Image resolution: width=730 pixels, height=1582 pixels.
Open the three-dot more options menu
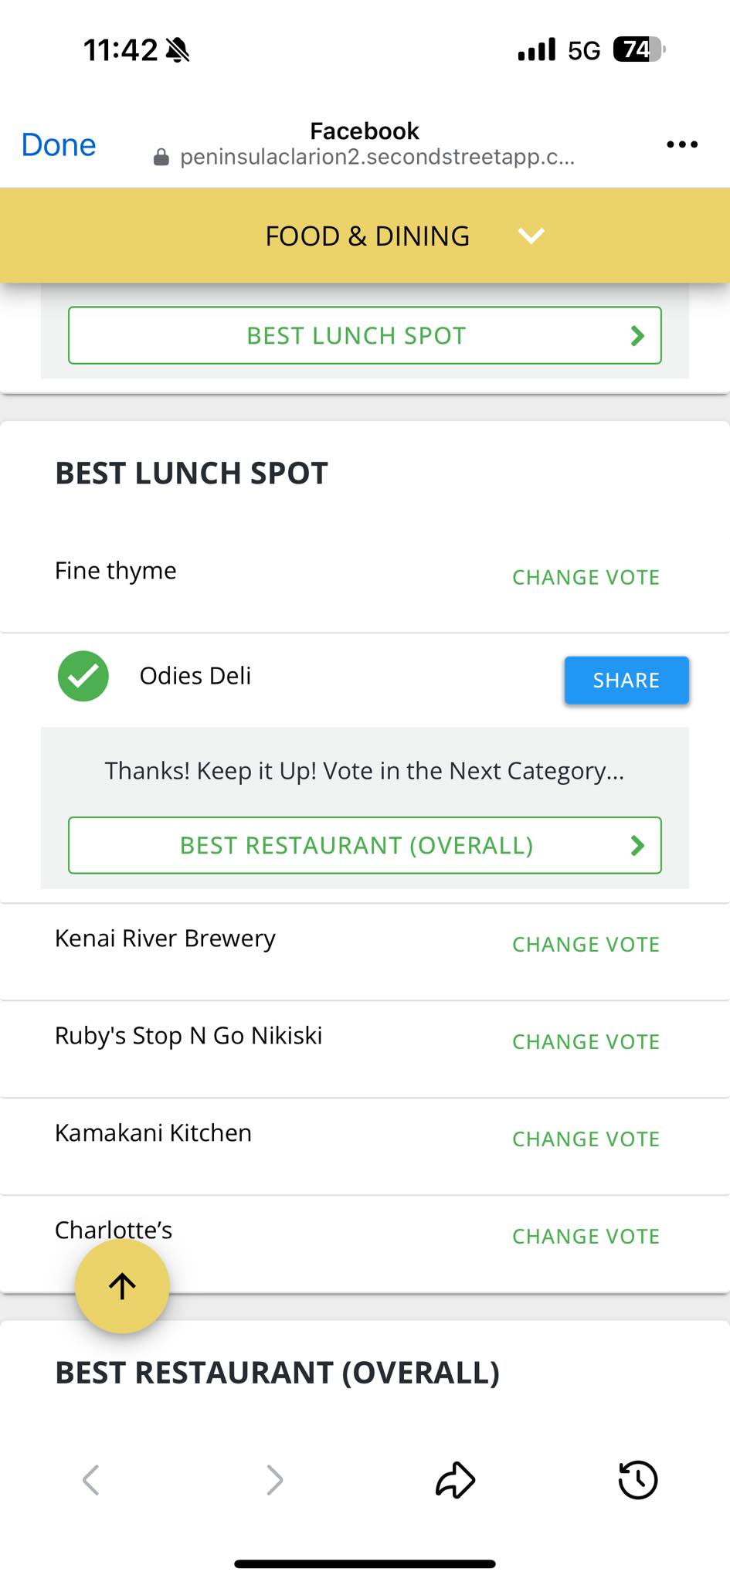(x=682, y=144)
